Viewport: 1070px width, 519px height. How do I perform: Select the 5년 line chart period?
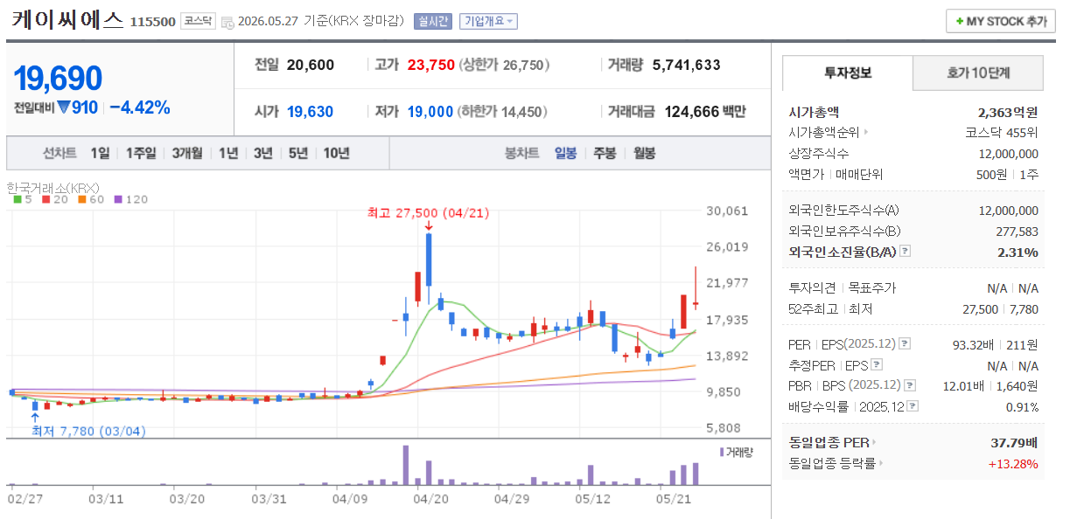pos(298,153)
